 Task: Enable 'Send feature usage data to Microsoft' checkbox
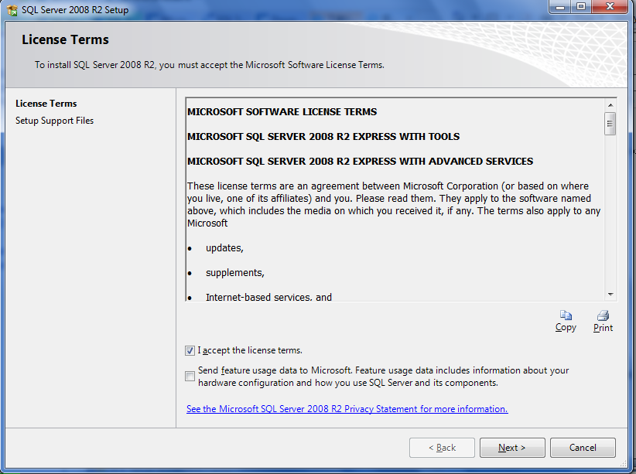190,377
